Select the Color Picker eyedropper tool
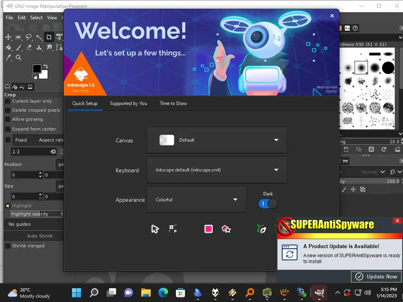This screenshot has width=403, height=302. (x=9, y=57)
